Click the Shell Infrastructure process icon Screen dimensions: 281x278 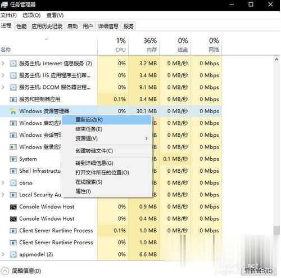click(x=13, y=171)
